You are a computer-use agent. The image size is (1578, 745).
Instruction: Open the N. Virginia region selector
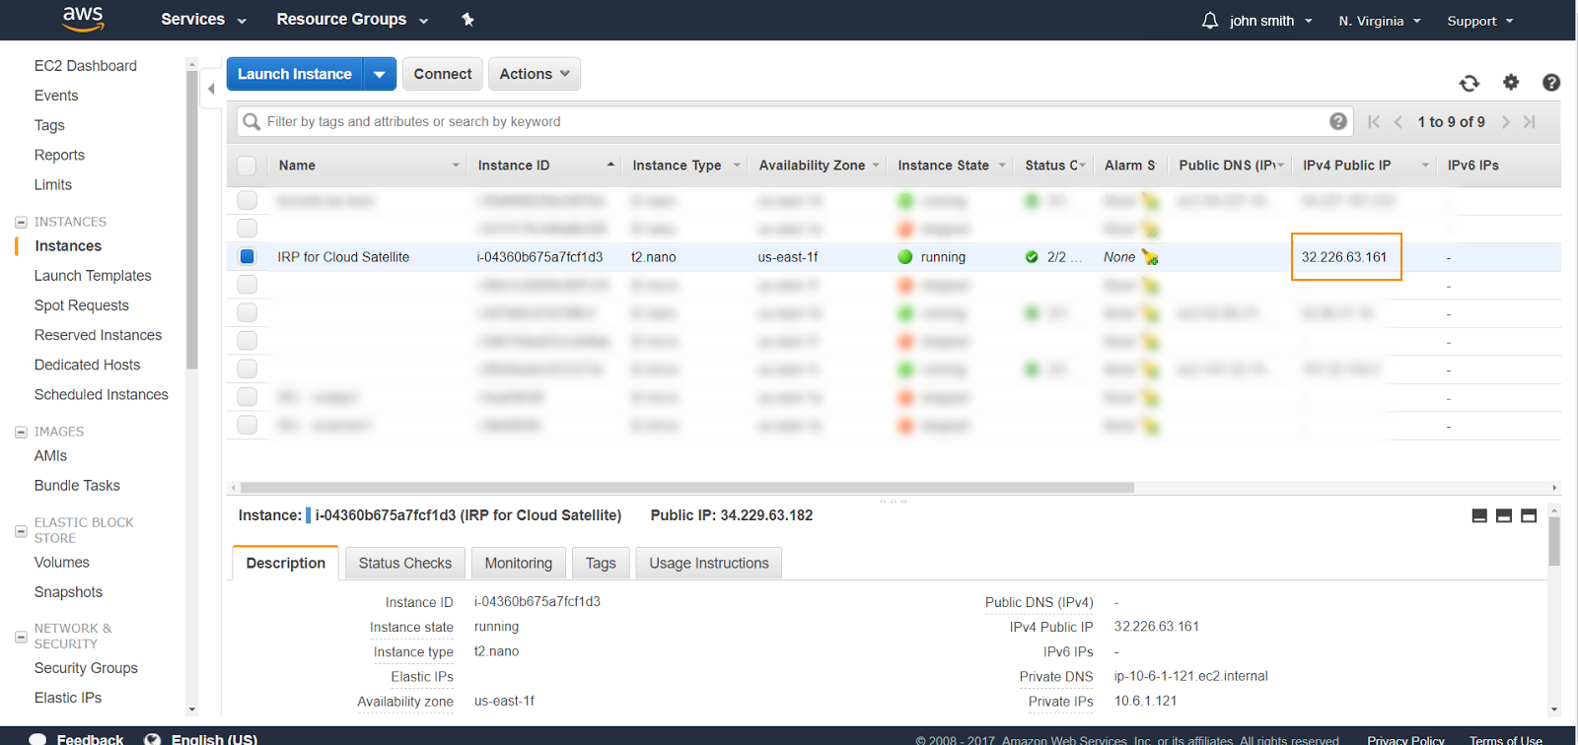[1380, 21]
